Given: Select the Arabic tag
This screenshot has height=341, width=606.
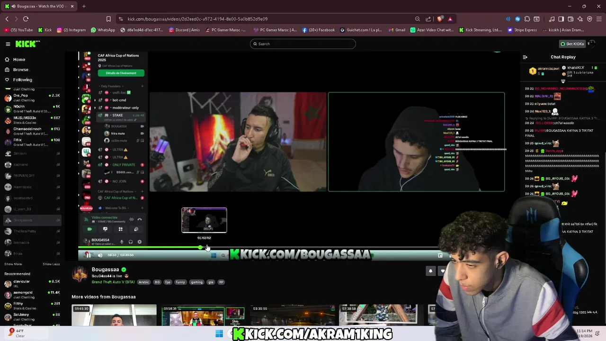Looking at the screenshot, I should click(x=144, y=282).
